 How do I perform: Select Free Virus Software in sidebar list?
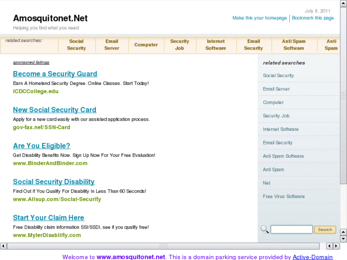284,197
